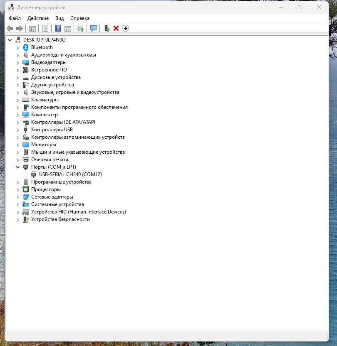Click the blue Help question mark icon

[58, 28]
